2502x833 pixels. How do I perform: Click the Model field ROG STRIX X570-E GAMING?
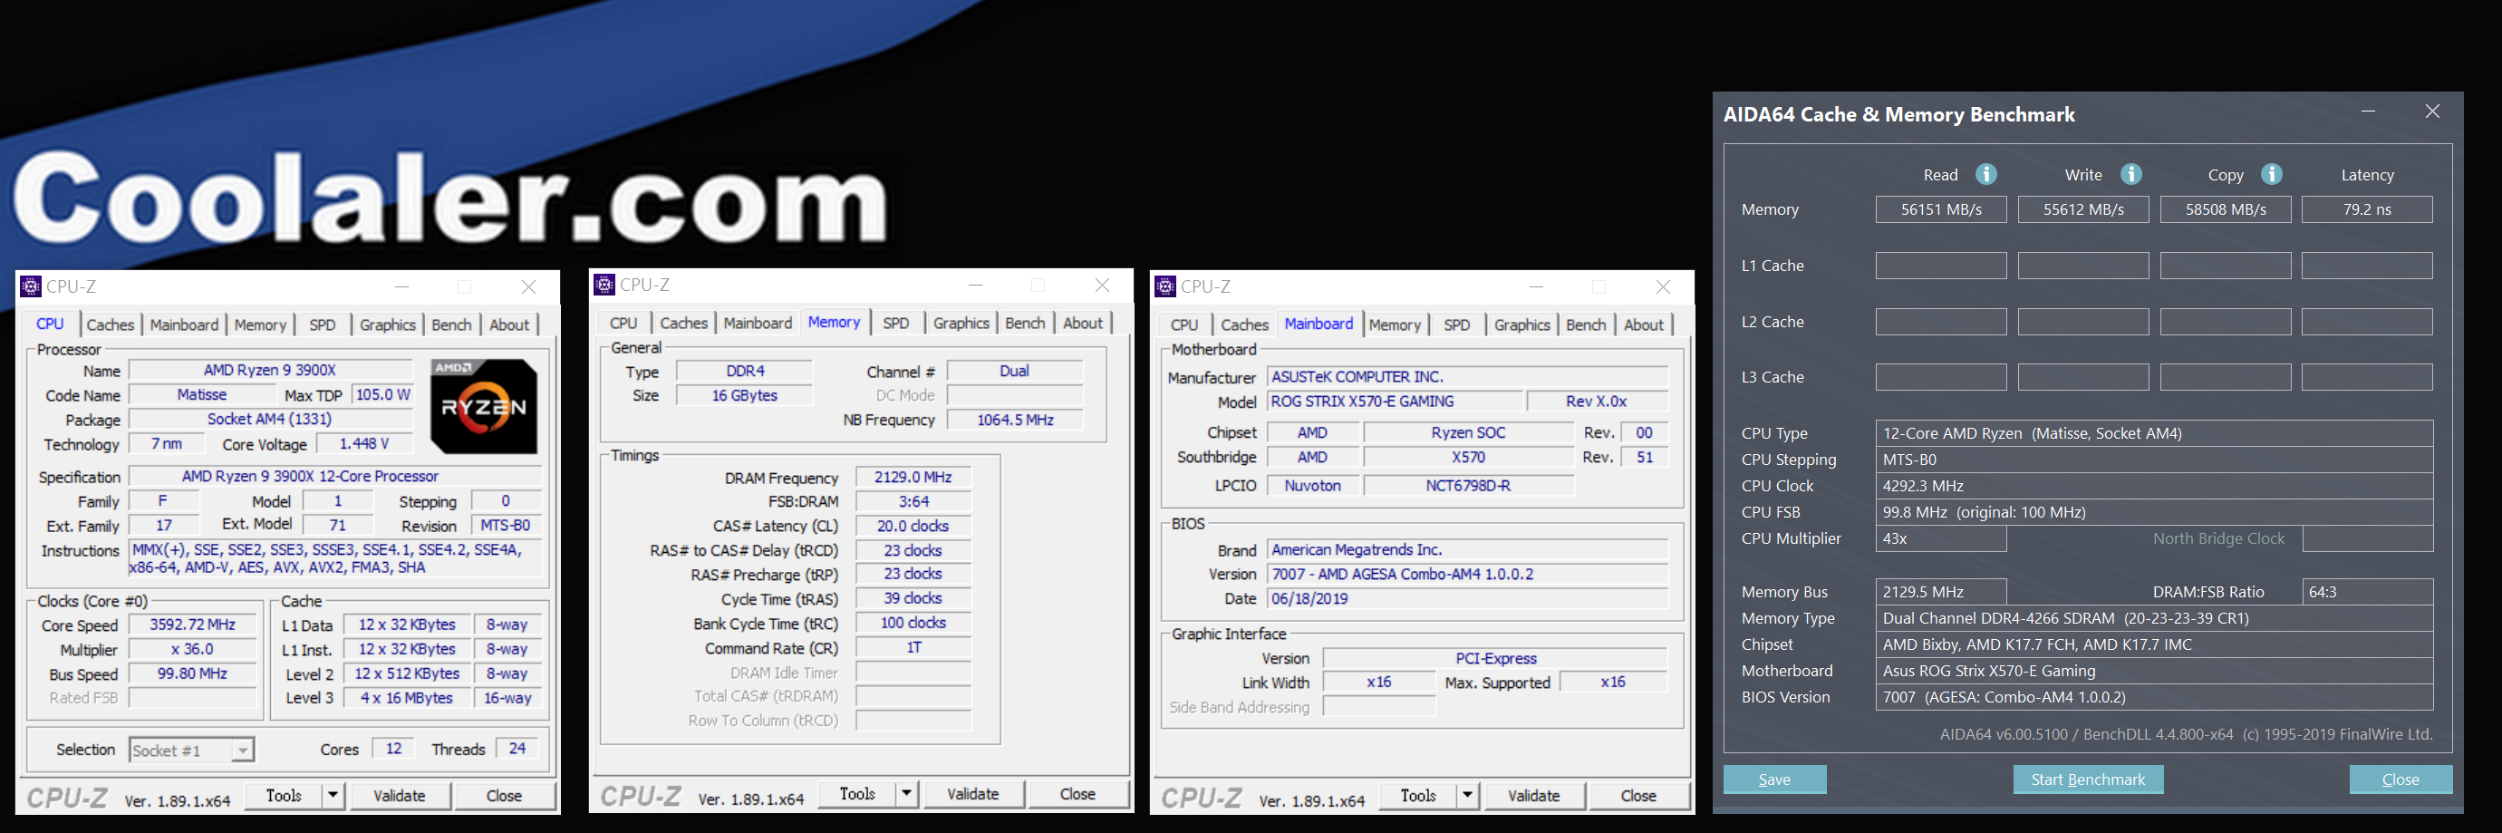point(1395,402)
